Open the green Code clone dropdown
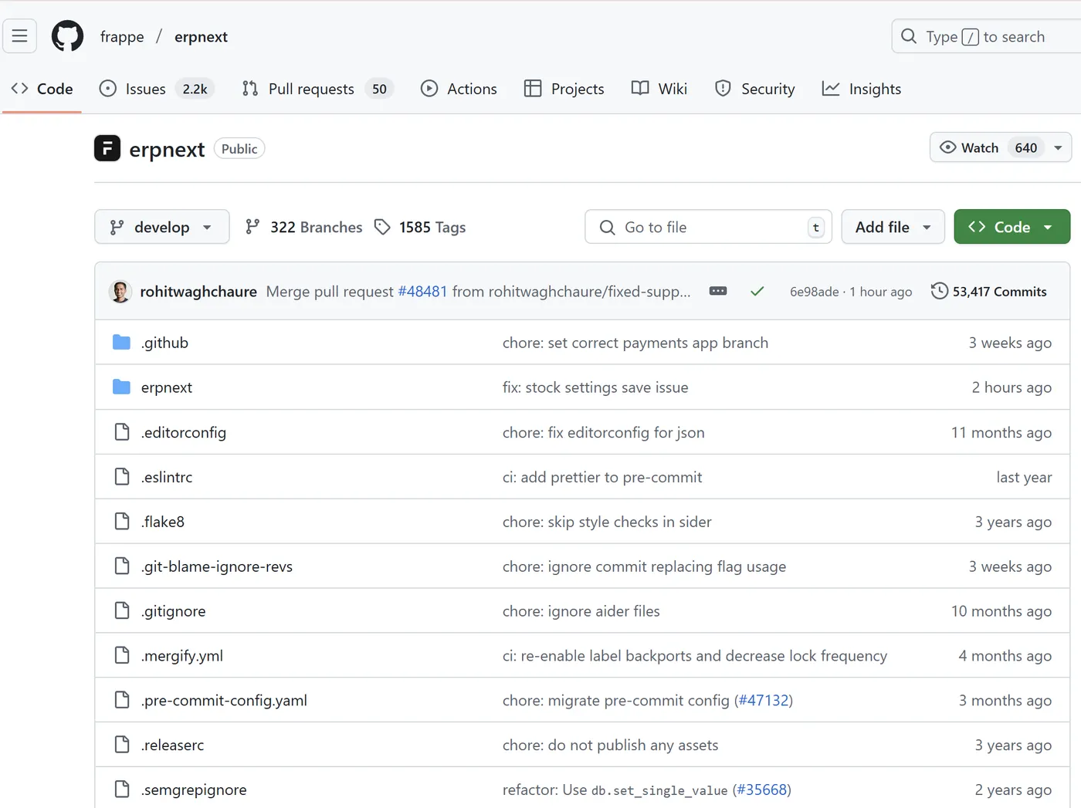The height and width of the screenshot is (808, 1081). click(x=1012, y=227)
